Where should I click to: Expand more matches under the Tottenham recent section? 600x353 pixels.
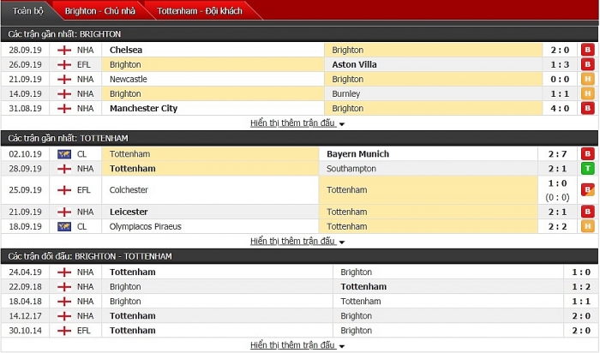[x=297, y=242]
